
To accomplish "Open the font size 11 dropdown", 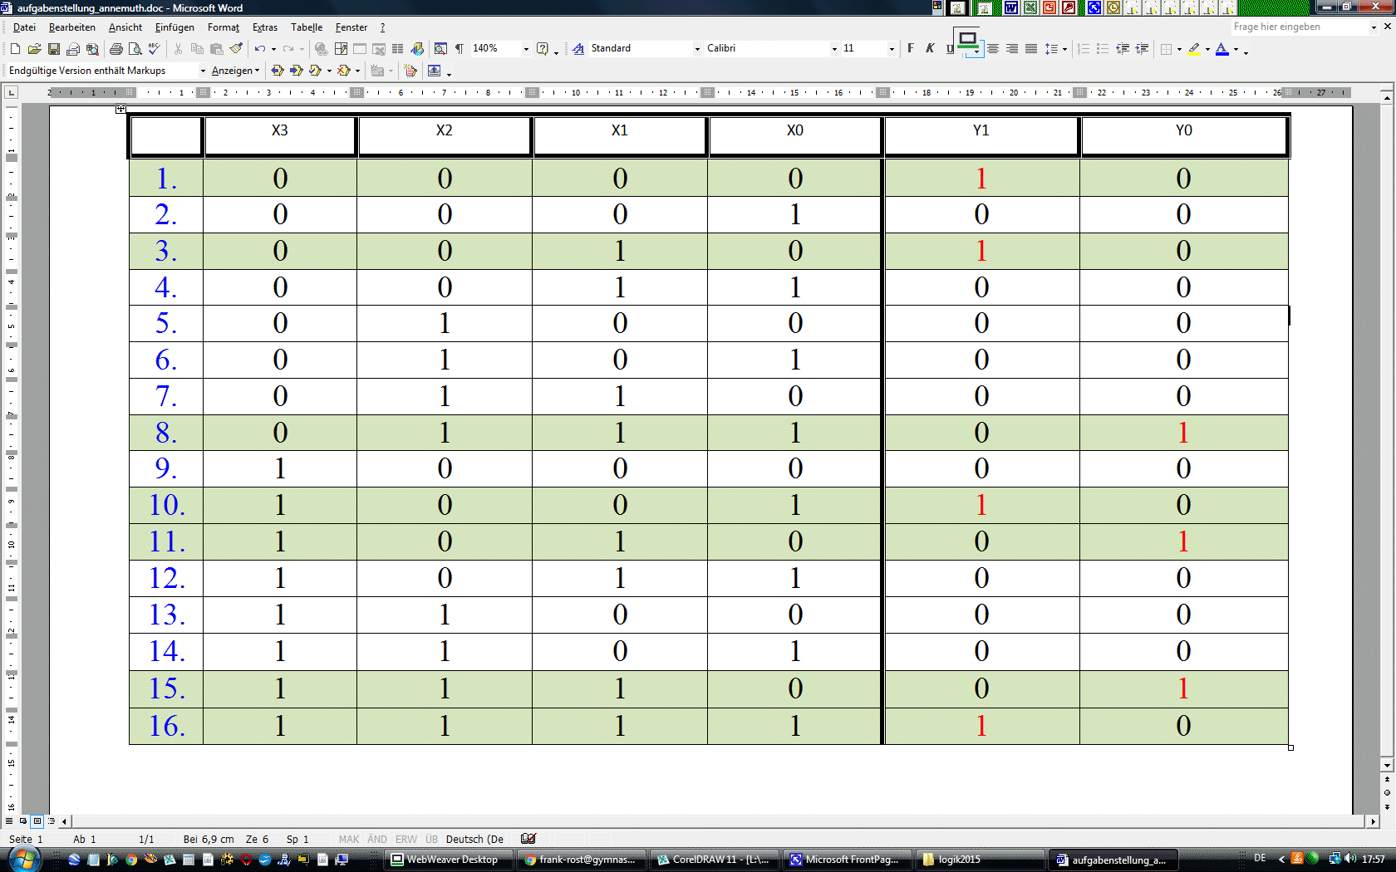I will (x=892, y=49).
